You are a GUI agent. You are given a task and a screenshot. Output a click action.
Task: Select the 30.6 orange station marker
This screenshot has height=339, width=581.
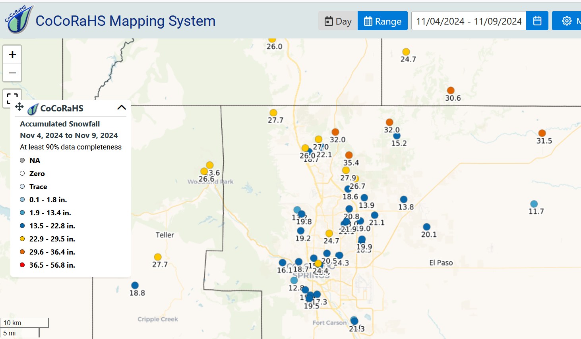[451, 90]
